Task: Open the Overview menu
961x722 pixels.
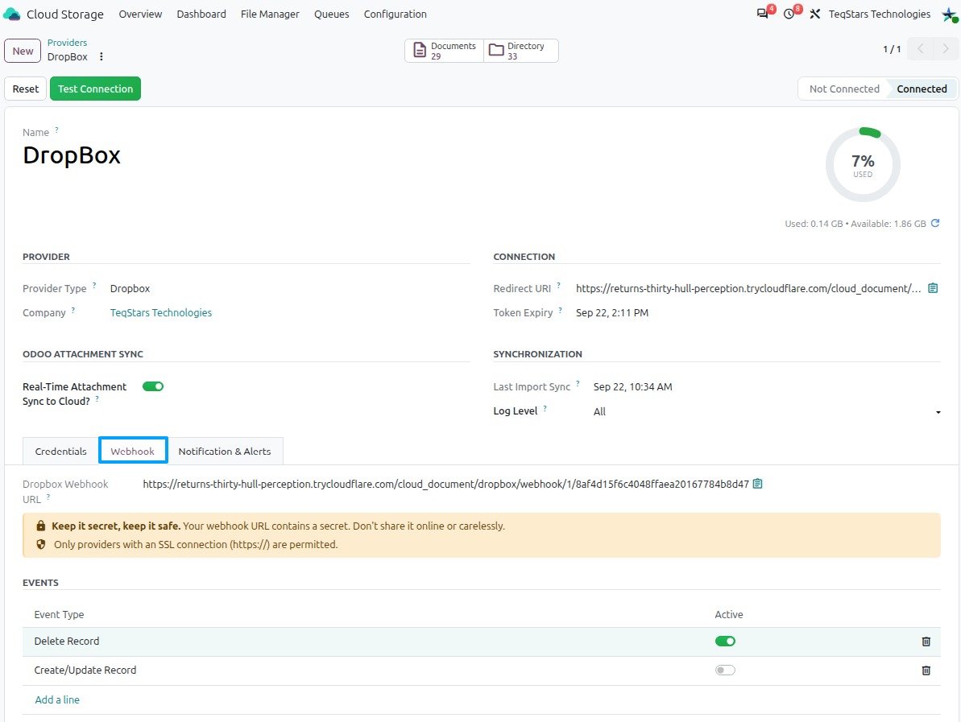Action: tap(140, 14)
